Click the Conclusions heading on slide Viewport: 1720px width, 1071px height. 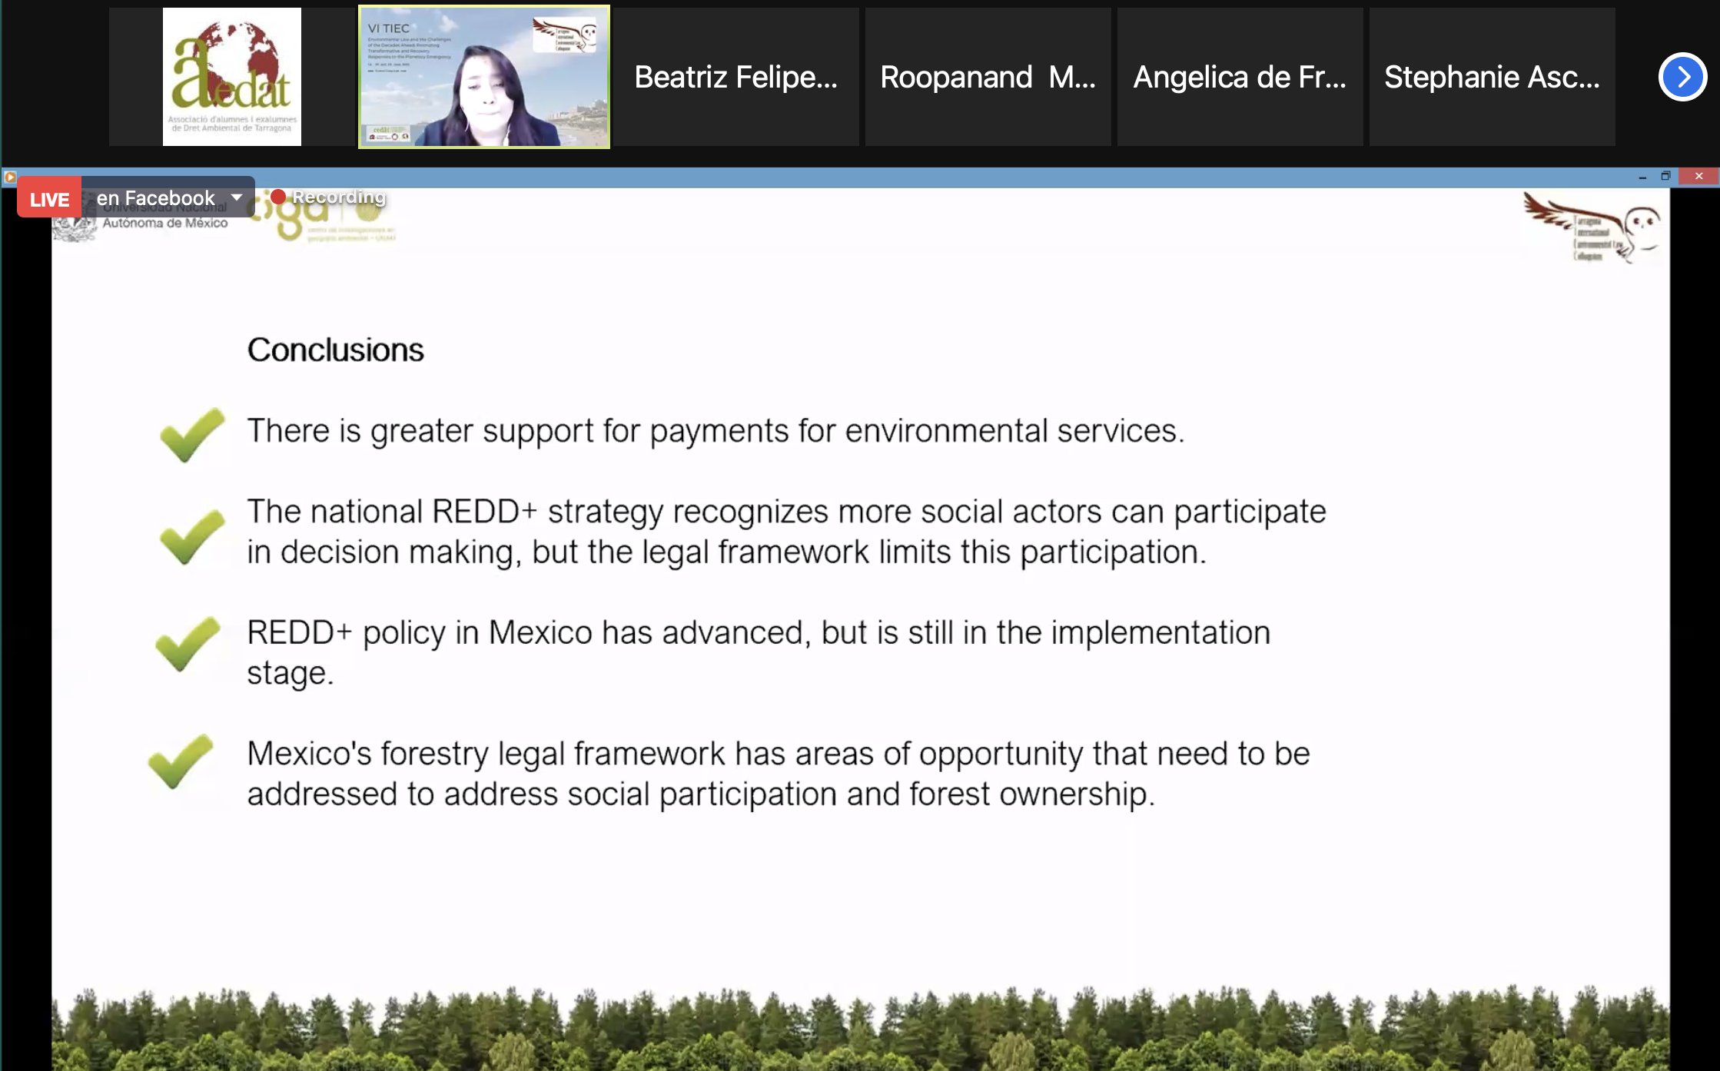click(x=335, y=350)
